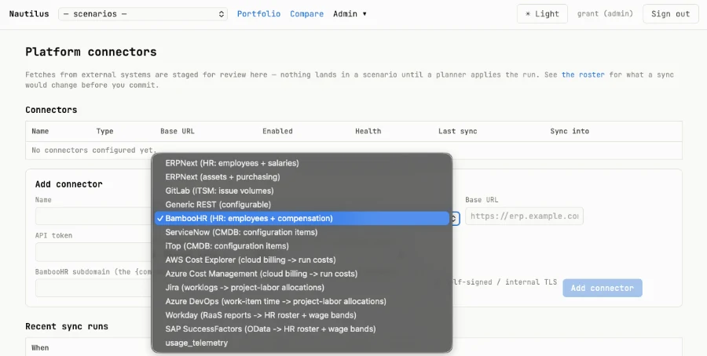This screenshot has width=707, height=356.
Task: Open the Compare page link
Action: pos(306,14)
